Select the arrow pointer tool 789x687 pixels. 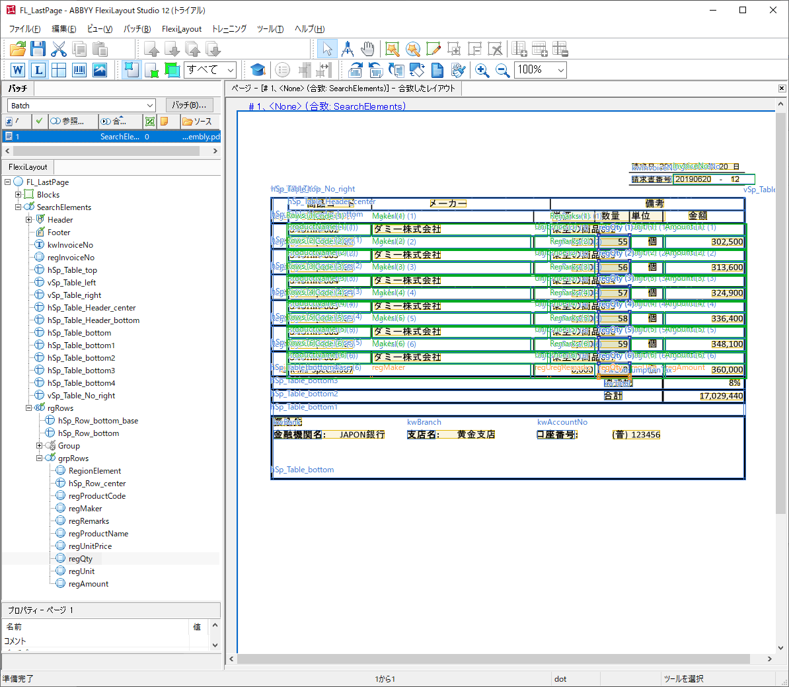327,49
